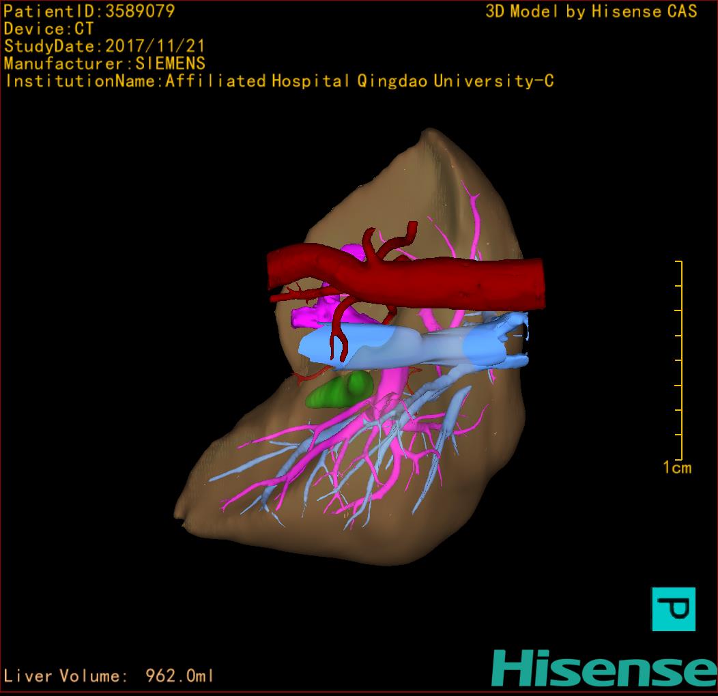Screen dimensions: 718x696
Task: Click the Device:CT text
Action: [x=48, y=29]
